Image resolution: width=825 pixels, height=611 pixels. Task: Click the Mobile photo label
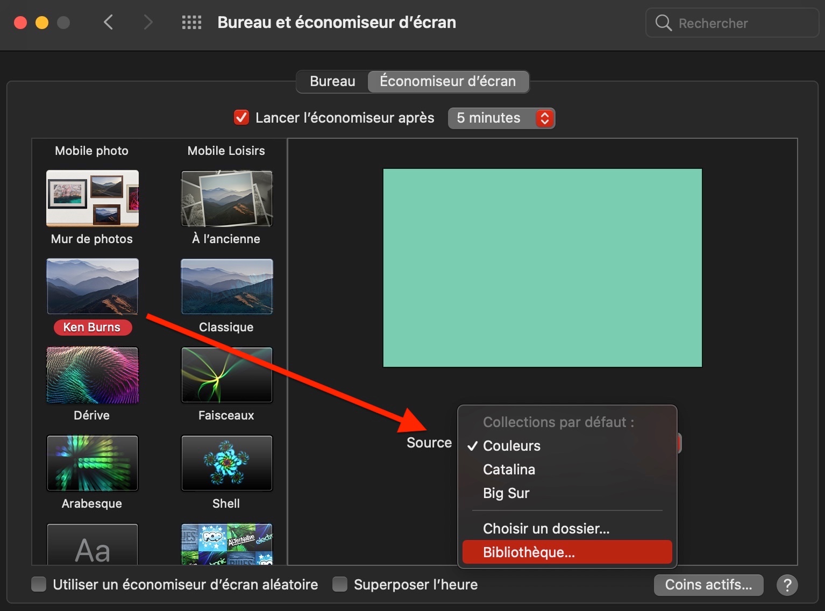pos(92,151)
